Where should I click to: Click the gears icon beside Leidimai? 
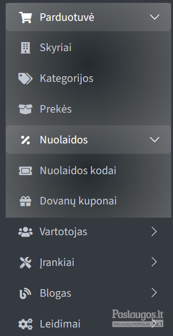point(25,324)
